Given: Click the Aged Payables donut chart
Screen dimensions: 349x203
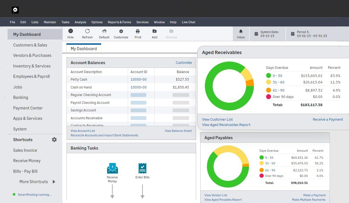Looking at the screenshot, I should click(x=228, y=167).
